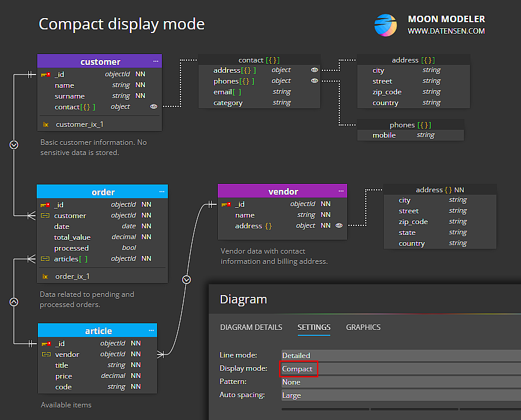Image resolution: width=521 pixels, height=420 pixels.
Task: Click the Compact display mode field
Action: pos(298,368)
